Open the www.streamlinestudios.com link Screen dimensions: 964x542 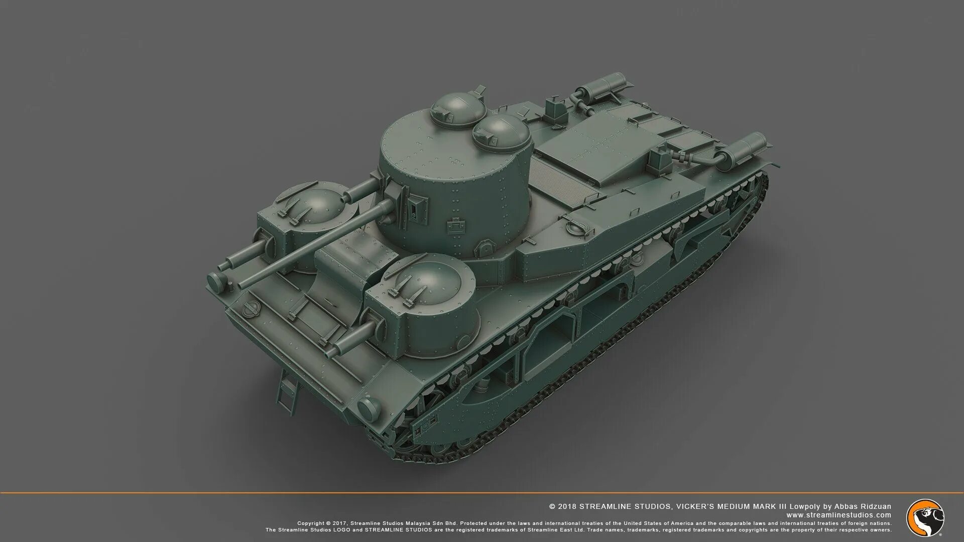(x=838, y=515)
